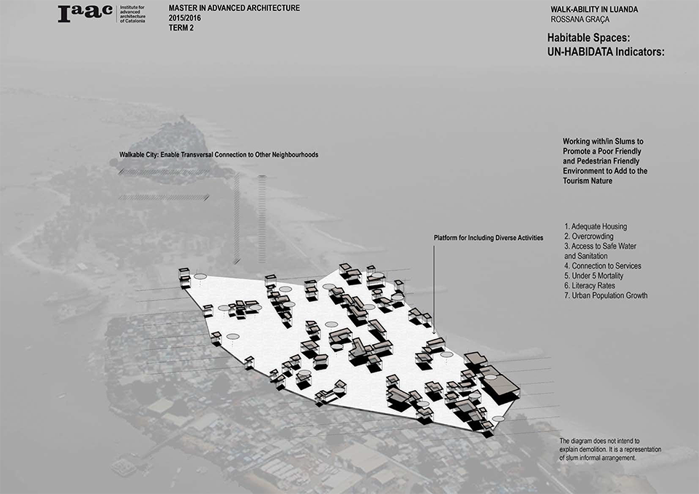Click the lower horizontal hatched arrow
Viewport: 699px width, 494px height.
point(164,197)
